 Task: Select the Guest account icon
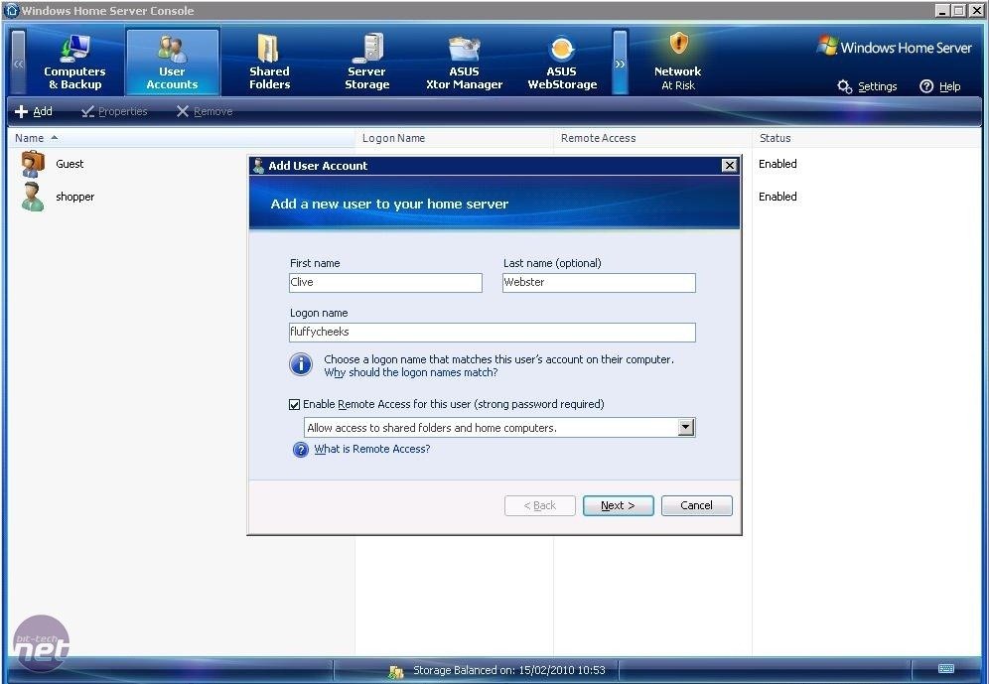coord(33,164)
